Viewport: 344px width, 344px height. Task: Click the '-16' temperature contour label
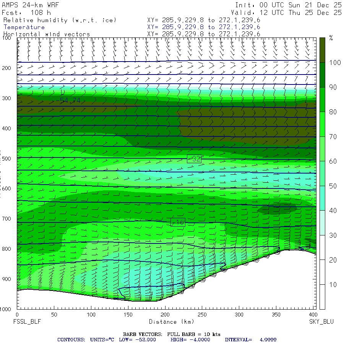[x=178, y=222]
